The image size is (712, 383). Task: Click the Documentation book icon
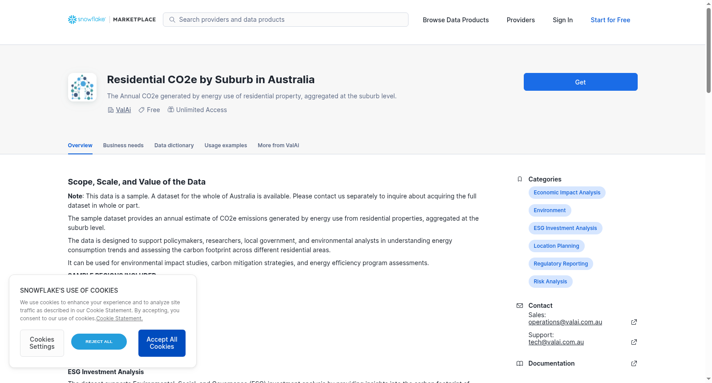(x=520, y=363)
